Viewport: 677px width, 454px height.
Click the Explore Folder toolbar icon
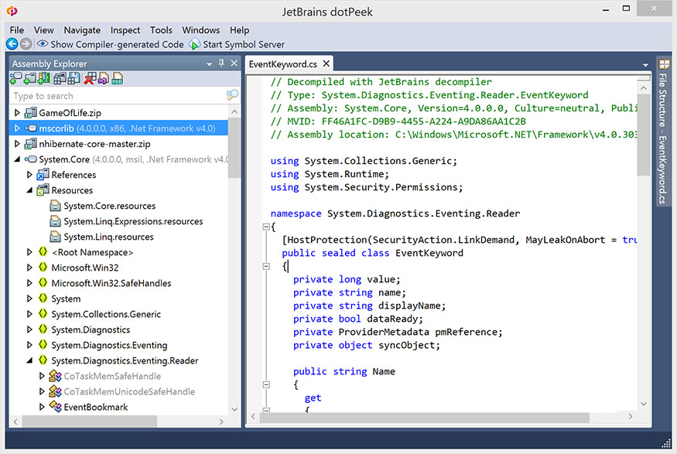pyautogui.click(x=30, y=79)
